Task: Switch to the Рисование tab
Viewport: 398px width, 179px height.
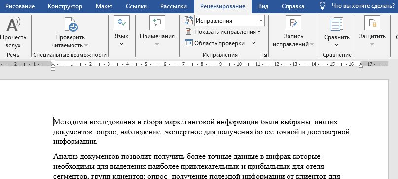Action: tap(20, 6)
